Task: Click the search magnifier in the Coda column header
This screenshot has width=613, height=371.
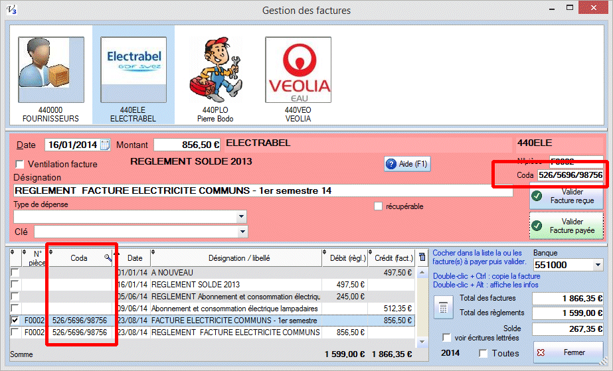Action: tap(108, 258)
